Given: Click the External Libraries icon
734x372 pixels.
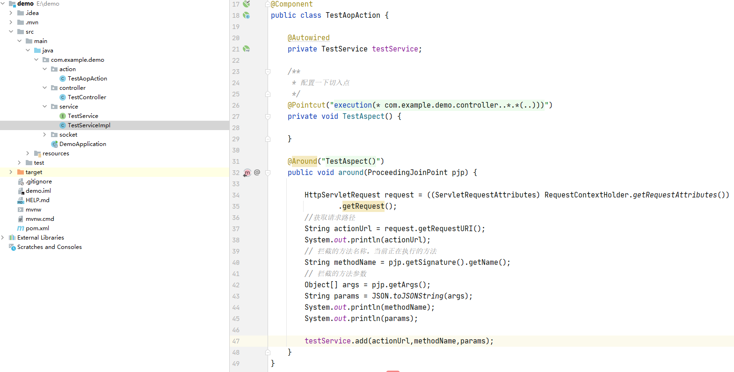Looking at the screenshot, I should coord(12,238).
